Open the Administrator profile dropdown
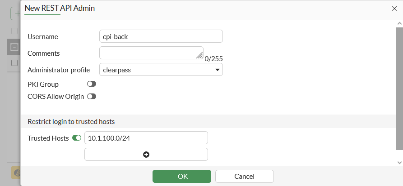The image size is (403, 186). [161, 70]
